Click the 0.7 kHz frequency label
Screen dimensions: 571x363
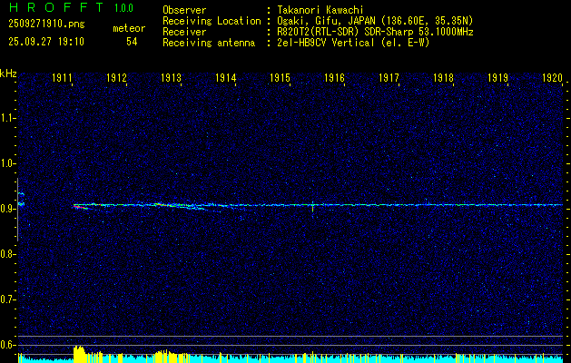click(x=8, y=299)
